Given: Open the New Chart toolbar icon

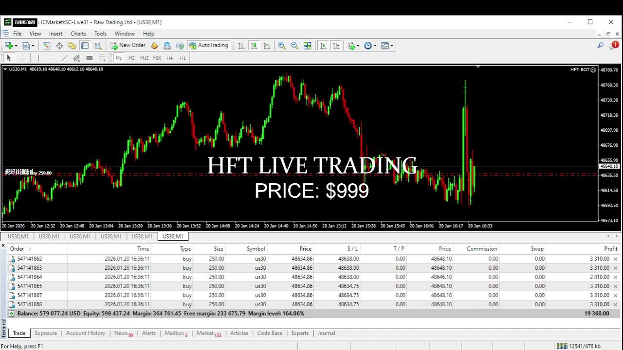Looking at the screenshot, I should pyautogui.click(x=8, y=45).
